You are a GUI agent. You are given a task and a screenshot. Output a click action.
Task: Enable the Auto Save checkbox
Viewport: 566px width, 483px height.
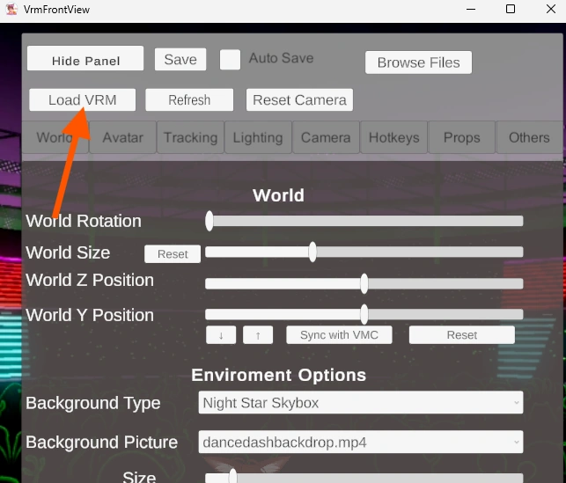click(230, 59)
